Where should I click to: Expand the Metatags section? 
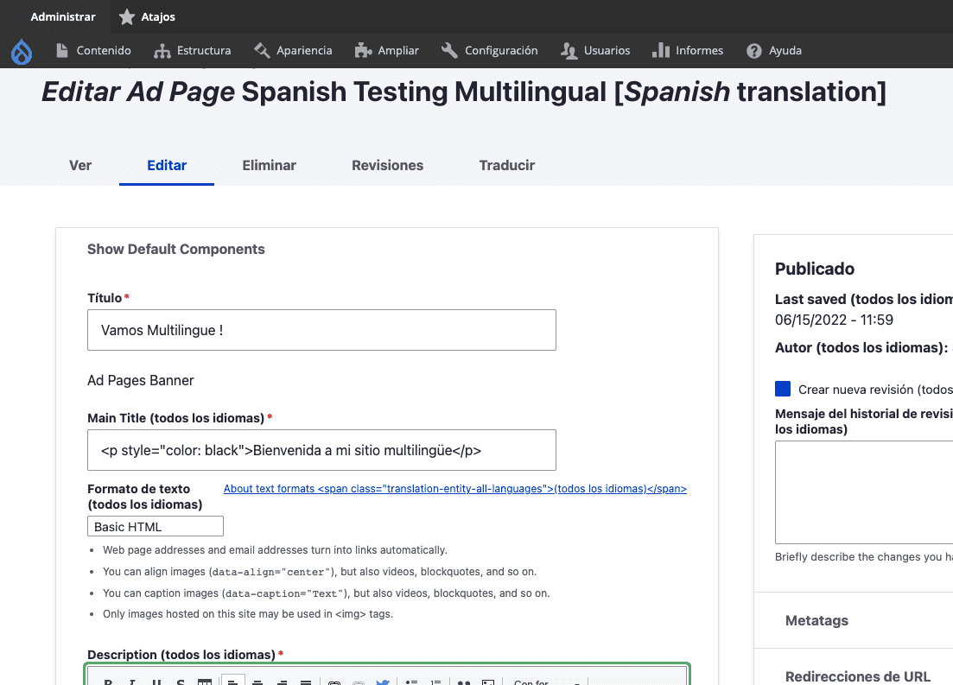816,620
